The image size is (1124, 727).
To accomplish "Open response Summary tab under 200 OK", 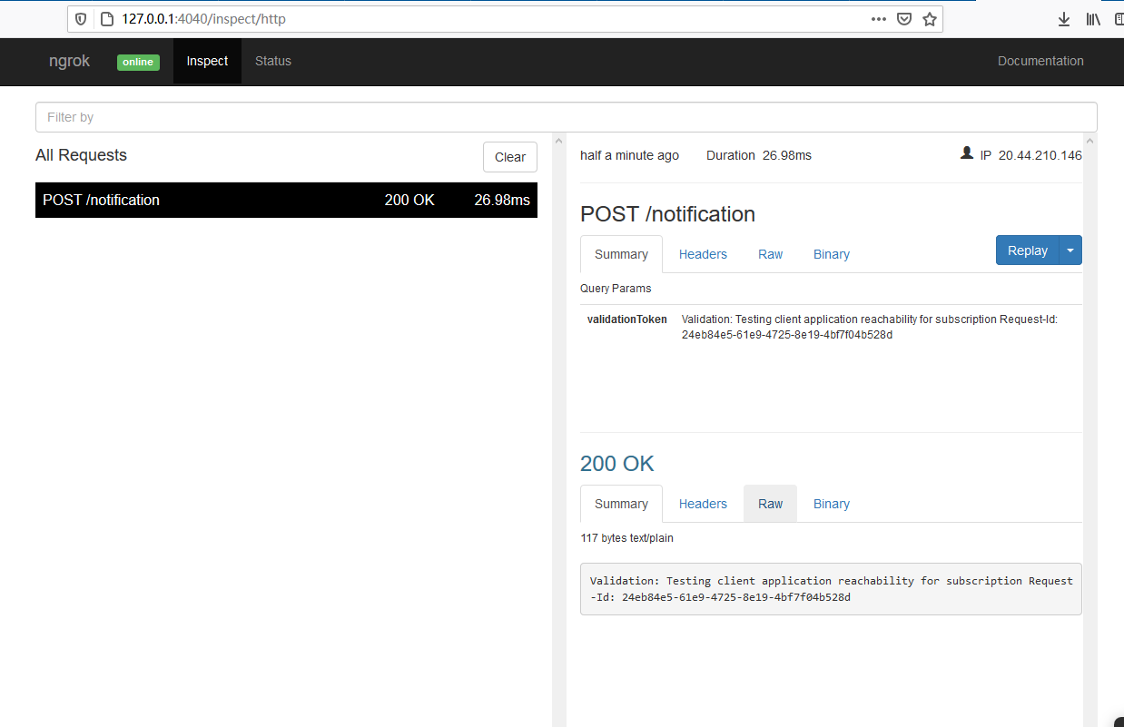I will [x=621, y=504].
